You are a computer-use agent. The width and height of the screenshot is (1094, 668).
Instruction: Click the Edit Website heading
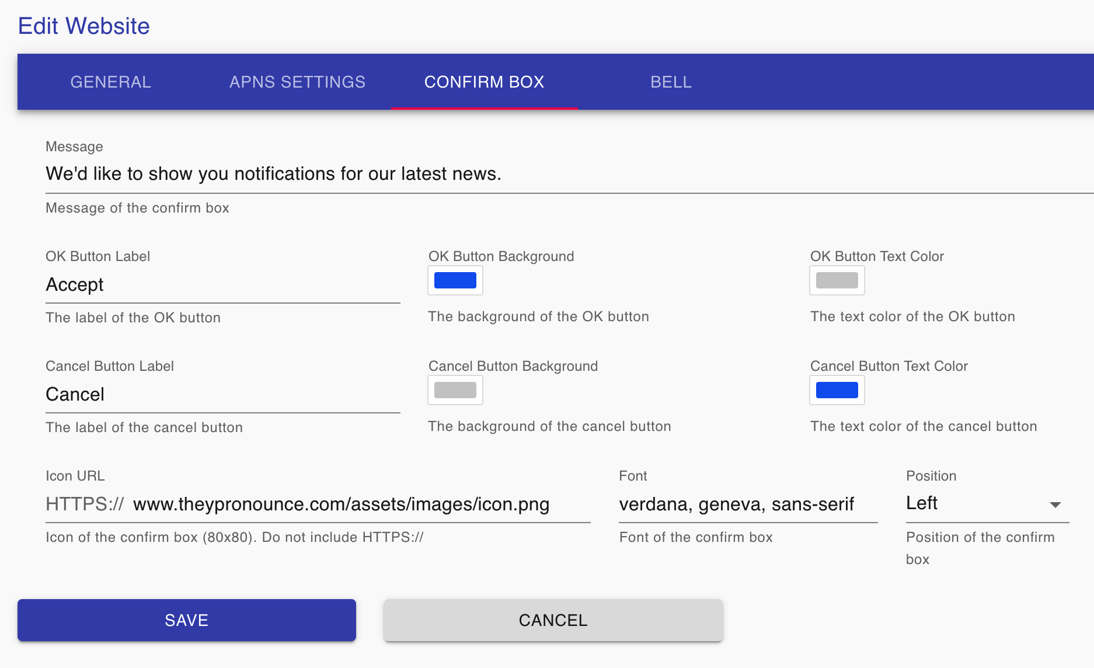point(84,26)
